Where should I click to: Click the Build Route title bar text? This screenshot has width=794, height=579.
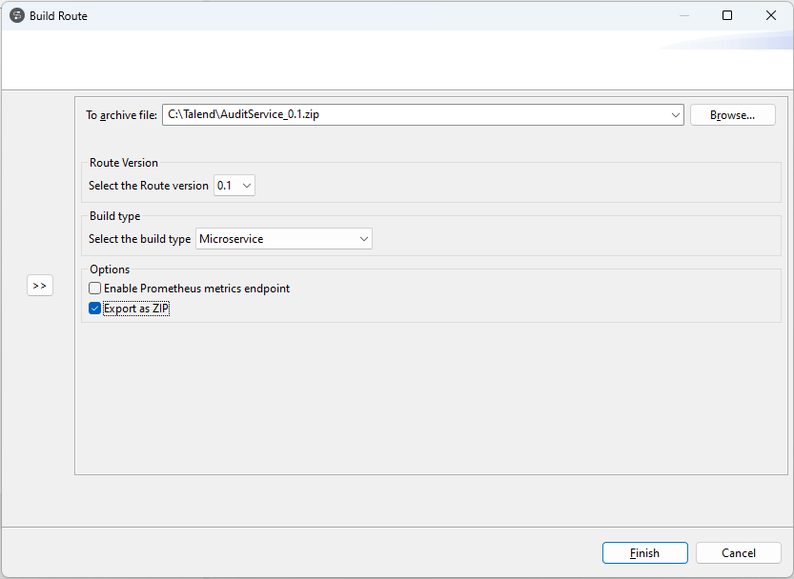pos(58,16)
